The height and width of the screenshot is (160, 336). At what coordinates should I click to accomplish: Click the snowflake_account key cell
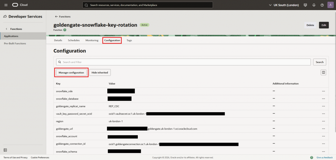click(x=66, y=136)
